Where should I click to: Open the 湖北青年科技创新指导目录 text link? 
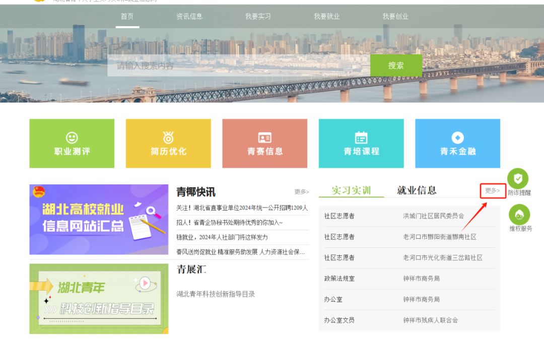(216, 294)
